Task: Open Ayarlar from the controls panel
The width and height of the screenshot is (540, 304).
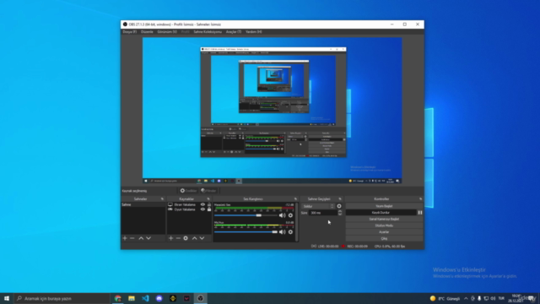Action: (384, 232)
